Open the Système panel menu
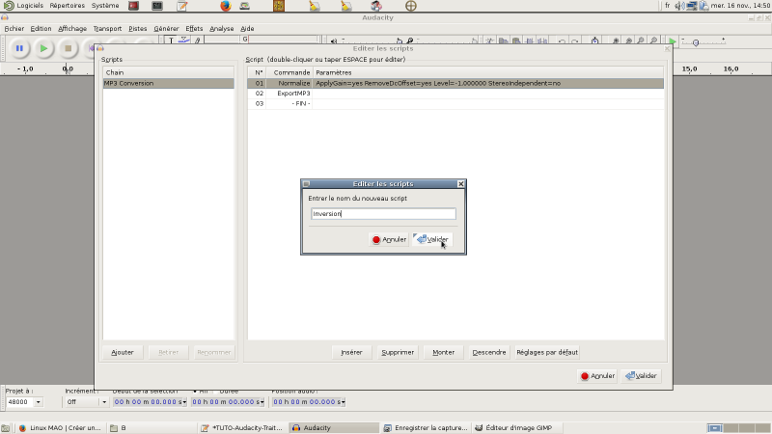772x434 pixels. [x=105, y=6]
